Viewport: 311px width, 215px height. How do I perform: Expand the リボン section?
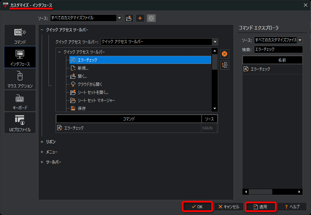[x=42, y=142]
